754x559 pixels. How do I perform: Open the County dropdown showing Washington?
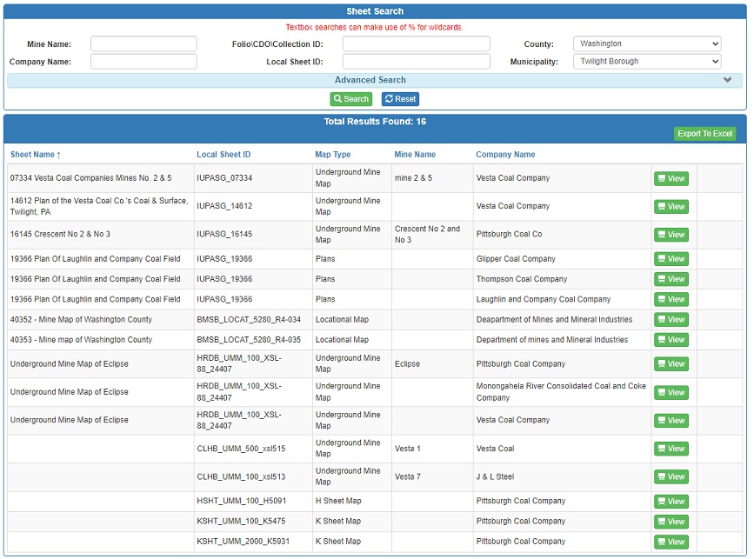tap(647, 43)
